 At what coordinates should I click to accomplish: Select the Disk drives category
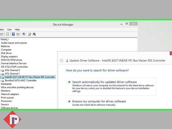tap(6, 53)
